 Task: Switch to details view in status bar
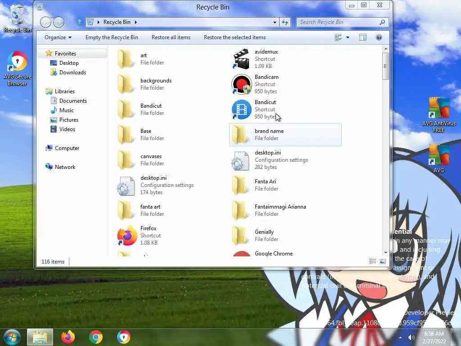372,261
